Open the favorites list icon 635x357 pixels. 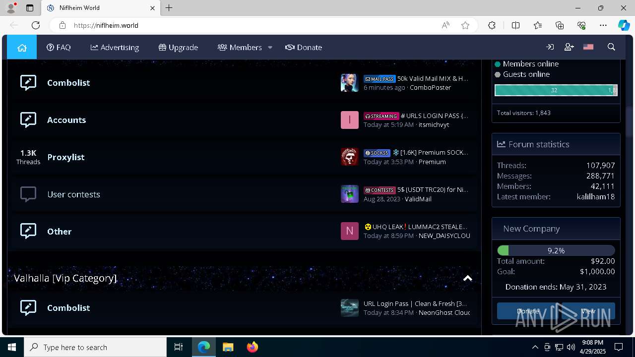[x=538, y=25]
